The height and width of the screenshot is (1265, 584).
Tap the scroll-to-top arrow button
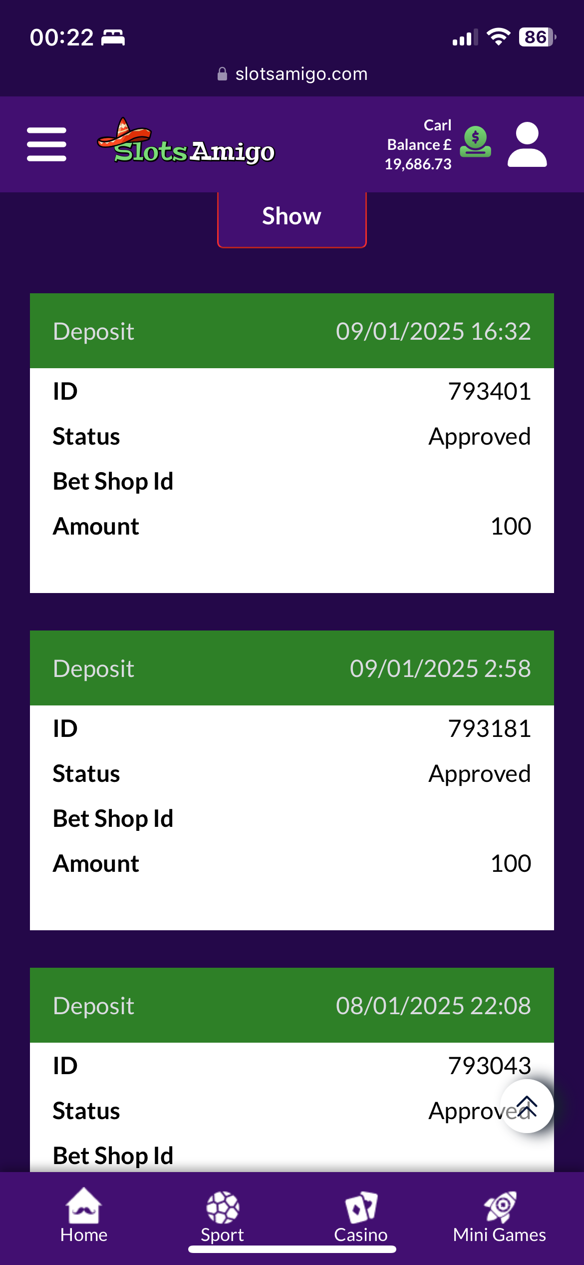pyautogui.click(x=527, y=1106)
